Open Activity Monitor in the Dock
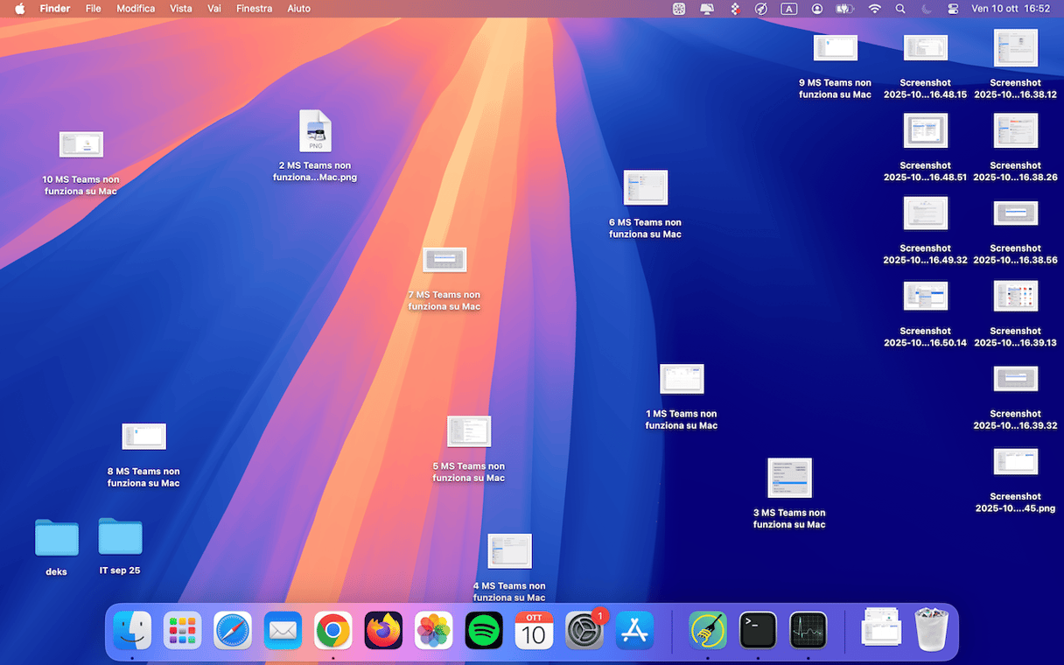Viewport: 1064px width, 665px height. pyautogui.click(x=808, y=630)
